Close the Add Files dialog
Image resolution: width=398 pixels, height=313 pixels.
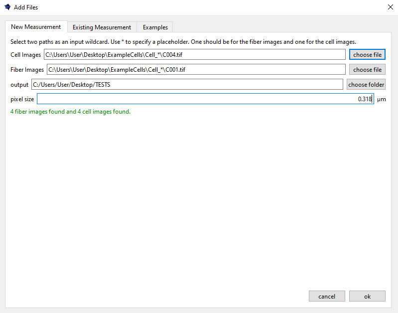[x=391, y=7]
